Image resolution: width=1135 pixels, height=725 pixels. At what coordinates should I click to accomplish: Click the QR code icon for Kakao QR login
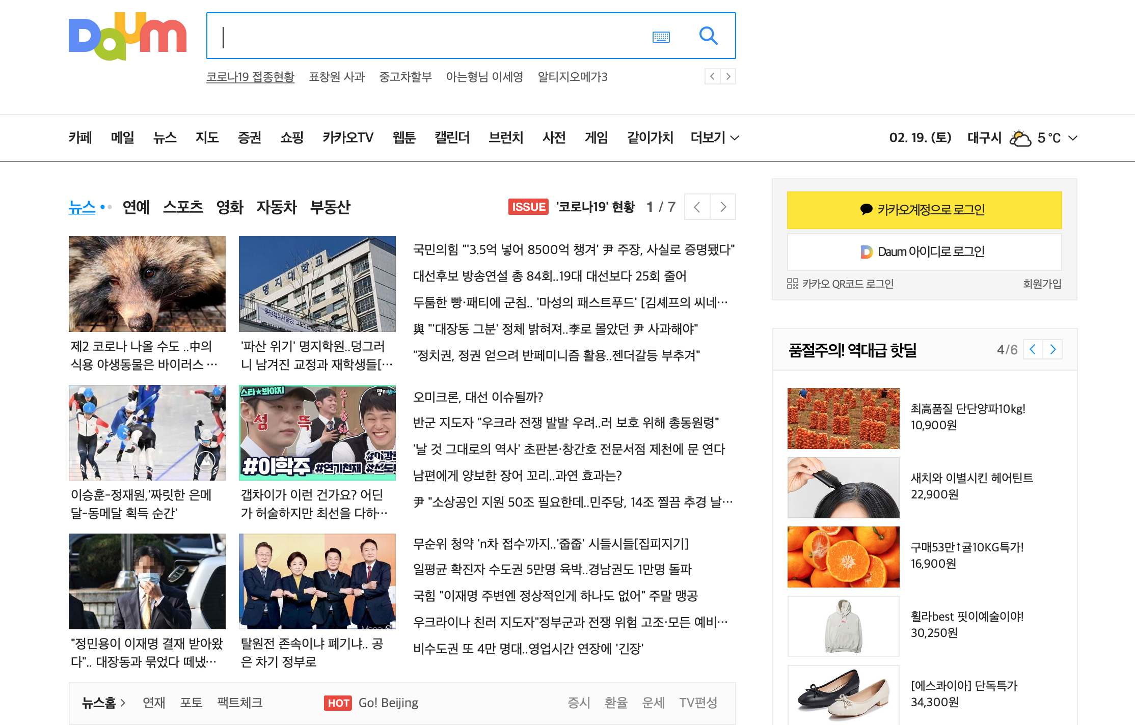(x=793, y=284)
